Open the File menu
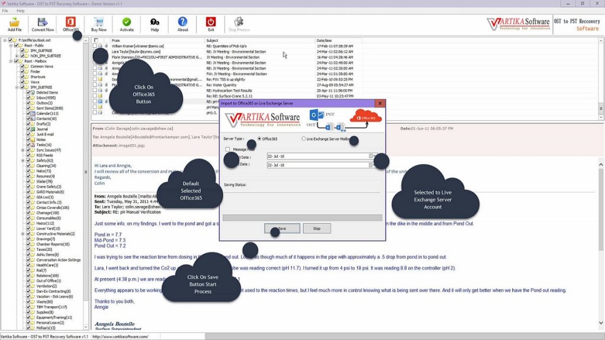605x340 pixels. (x=6, y=9)
